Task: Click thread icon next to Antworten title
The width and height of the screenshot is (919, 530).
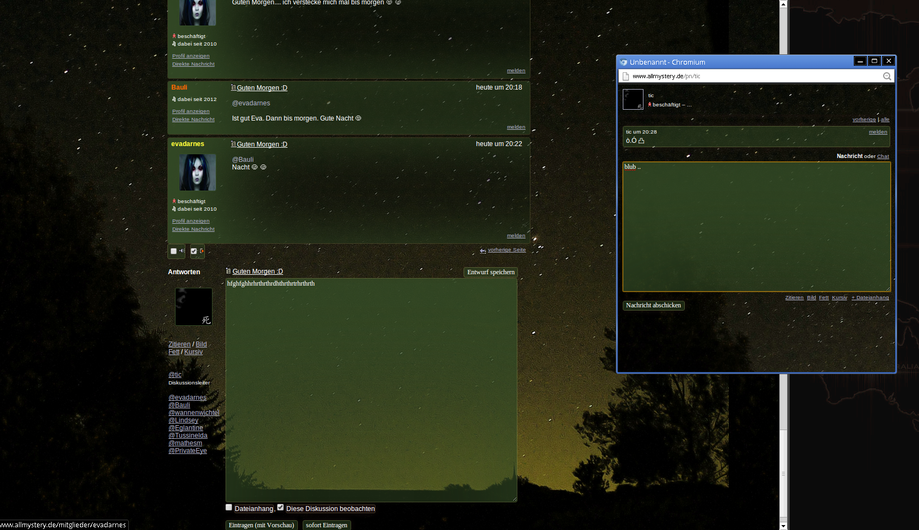Action: pos(228,271)
